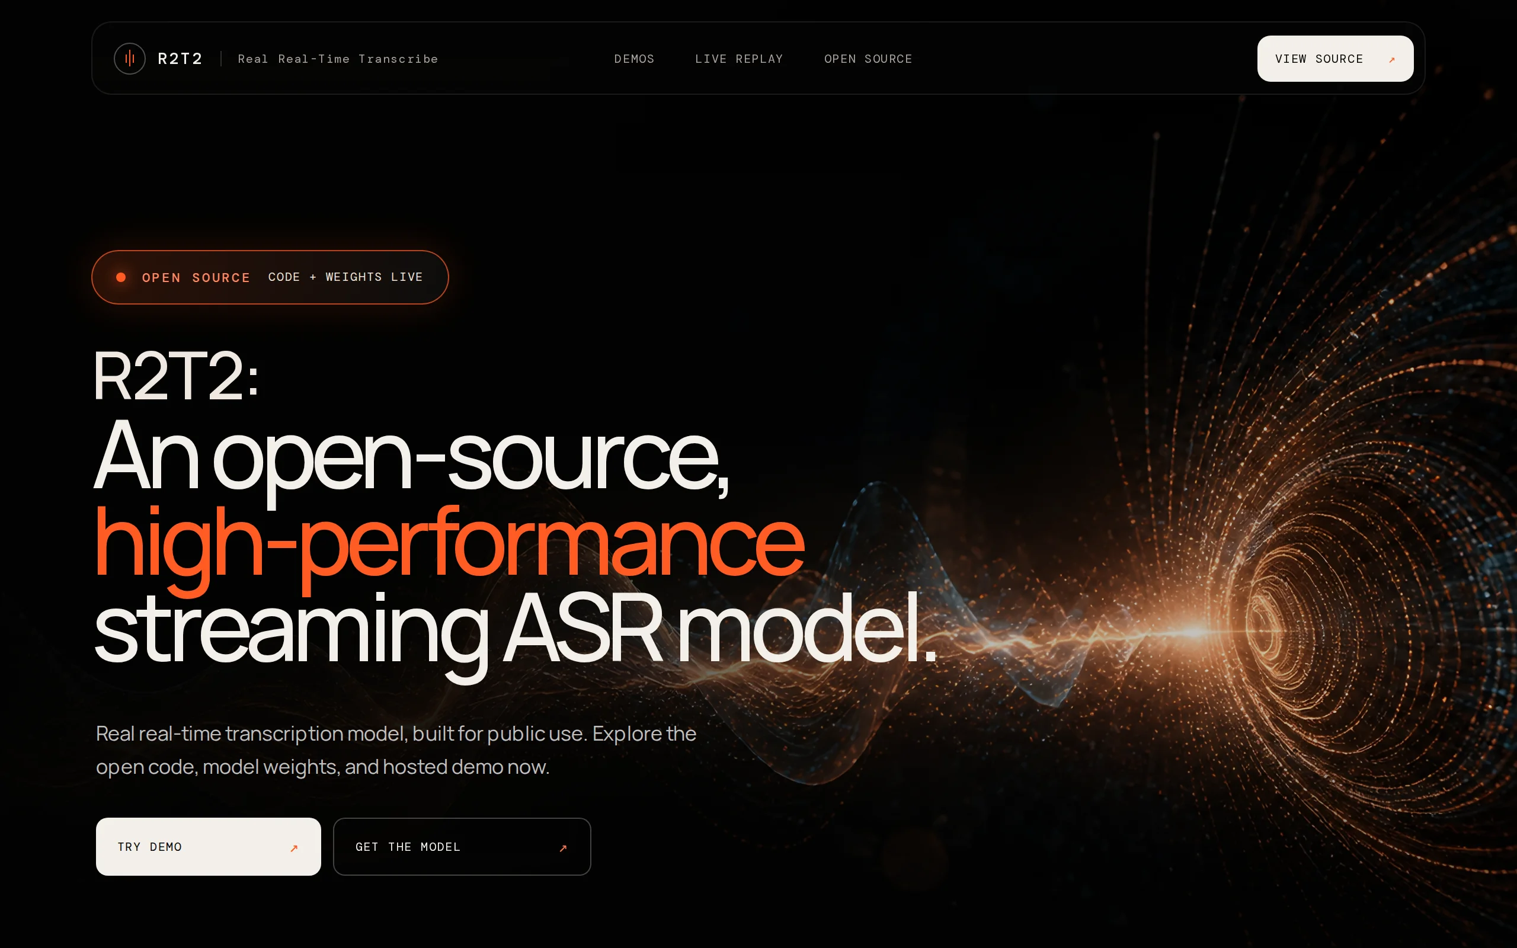Viewport: 1517px width, 948px height.
Task: Click the Get the Model button
Action: 462,847
